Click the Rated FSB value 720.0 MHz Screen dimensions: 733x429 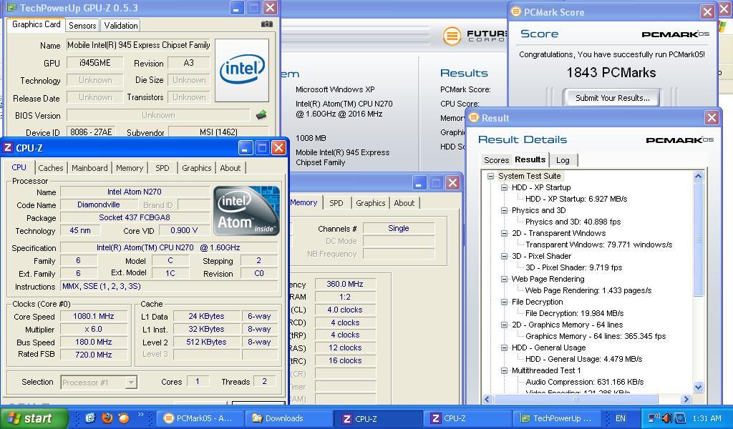(94, 355)
